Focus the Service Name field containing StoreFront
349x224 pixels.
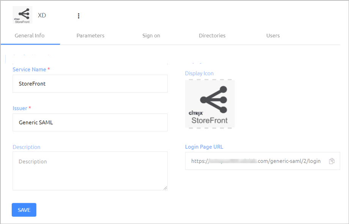pos(90,84)
